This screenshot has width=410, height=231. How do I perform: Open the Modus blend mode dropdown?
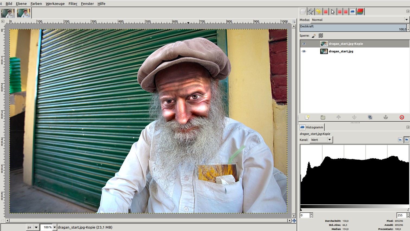click(359, 20)
